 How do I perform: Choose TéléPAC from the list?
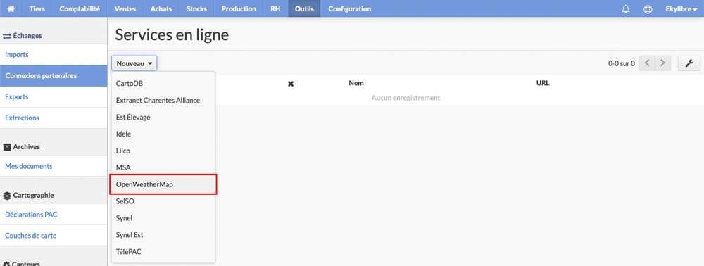[163, 252]
